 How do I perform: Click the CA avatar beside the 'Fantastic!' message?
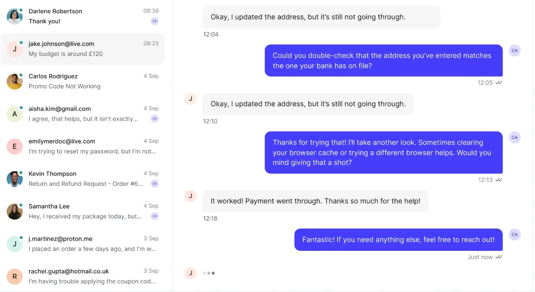coord(515,235)
